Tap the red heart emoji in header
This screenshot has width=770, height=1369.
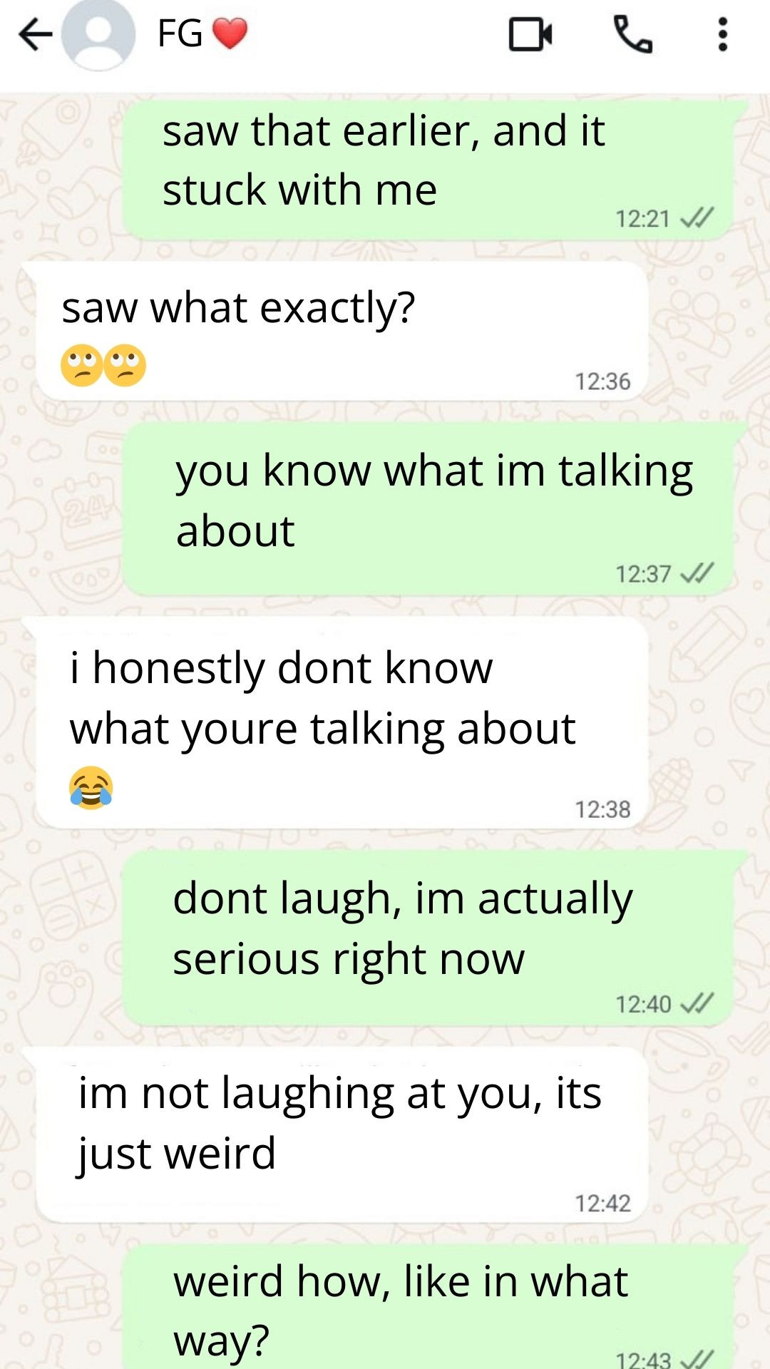coord(230,34)
